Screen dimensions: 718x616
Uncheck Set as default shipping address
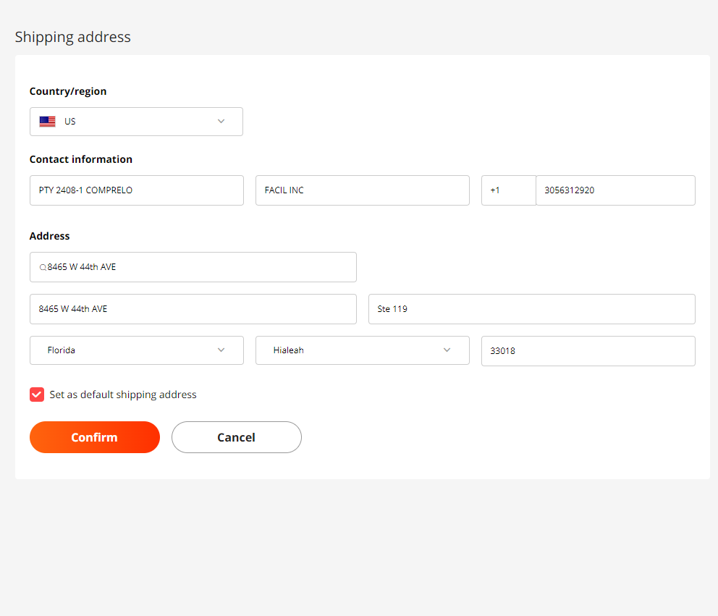pyautogui.click(x=37, y=395)
